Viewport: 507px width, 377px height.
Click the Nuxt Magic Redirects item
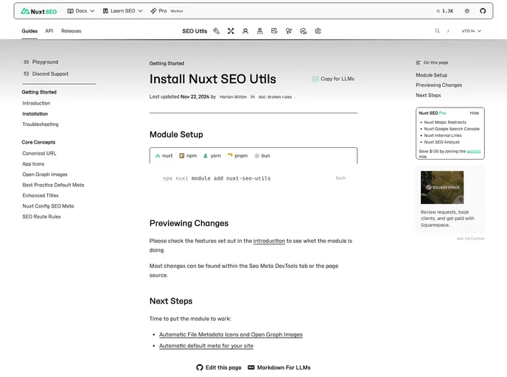445,122
